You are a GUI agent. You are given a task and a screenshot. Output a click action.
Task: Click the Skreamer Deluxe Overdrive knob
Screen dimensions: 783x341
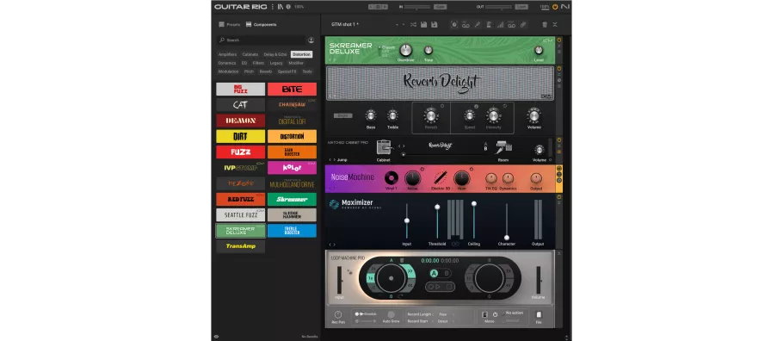(406, 49)
